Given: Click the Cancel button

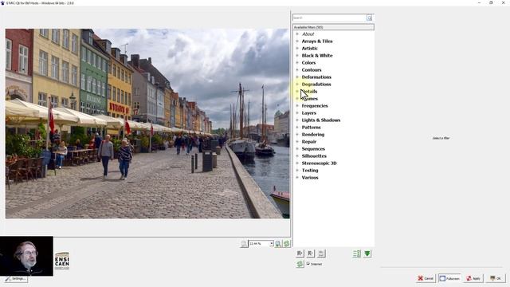Looking at the screenshot, I should 426,278.
